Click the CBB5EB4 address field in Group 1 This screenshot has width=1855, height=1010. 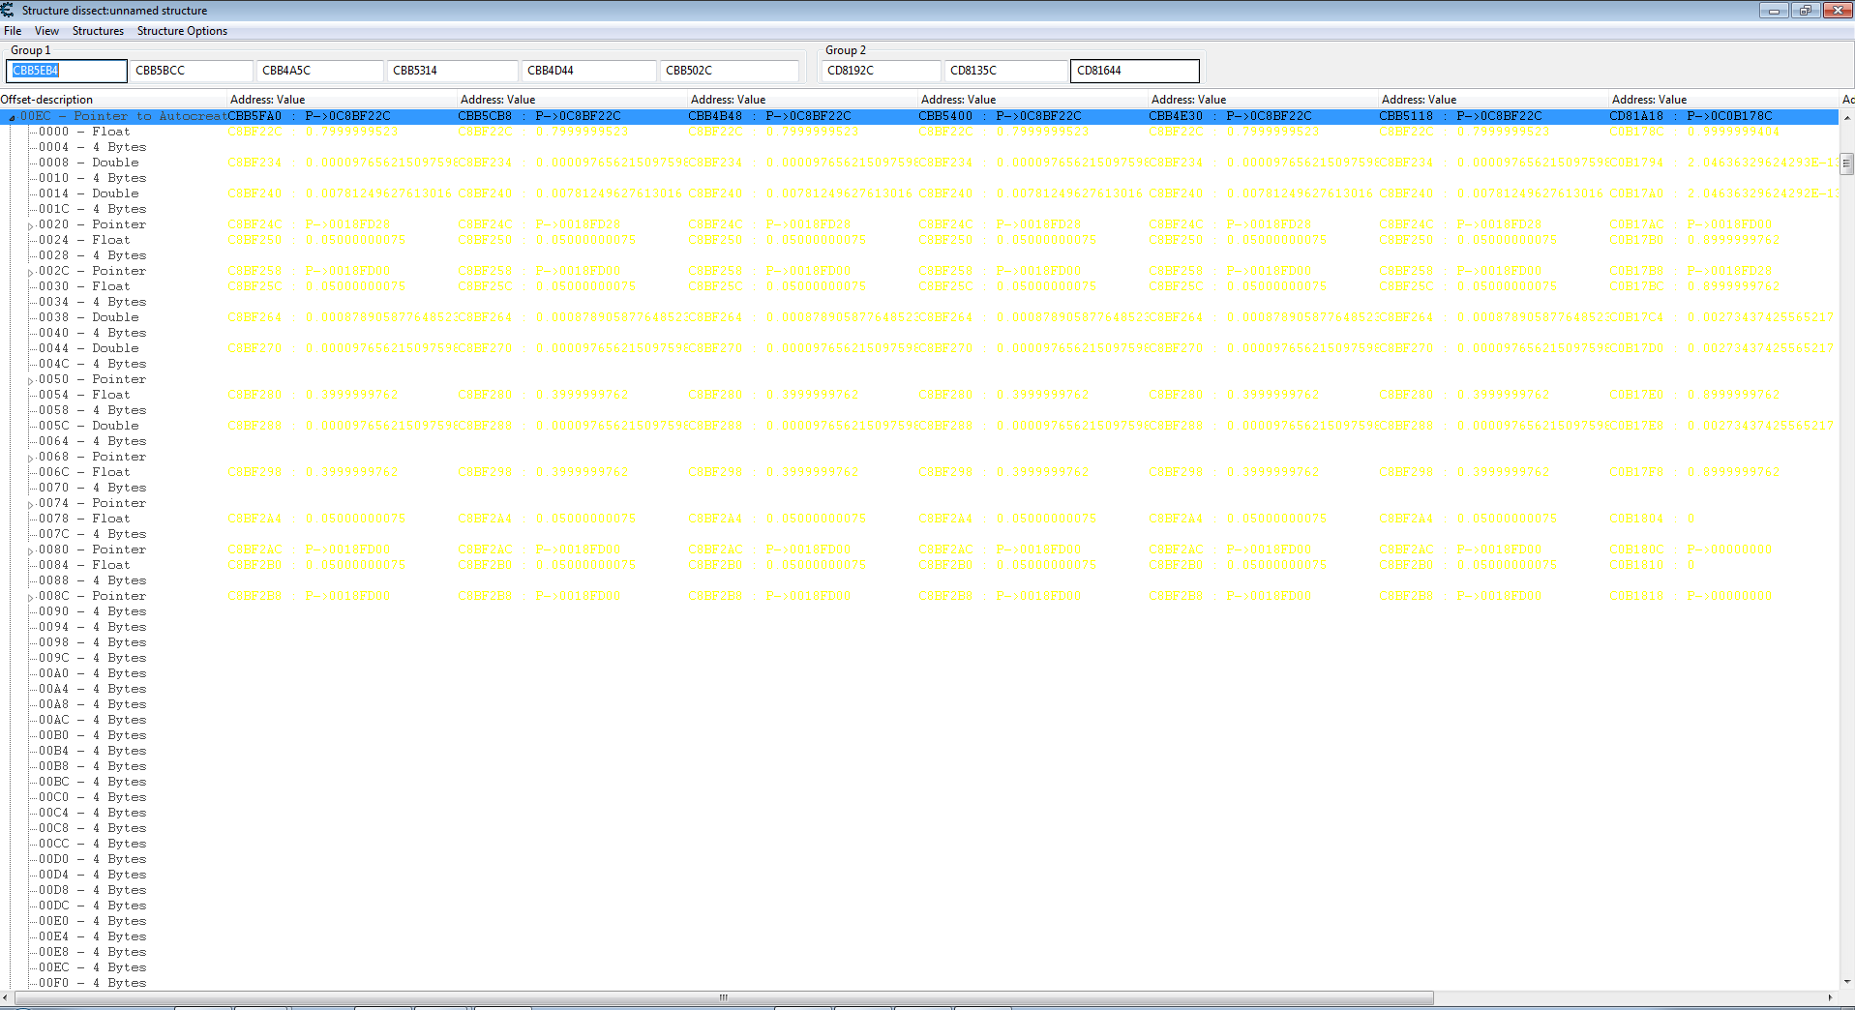pos(67,71)
